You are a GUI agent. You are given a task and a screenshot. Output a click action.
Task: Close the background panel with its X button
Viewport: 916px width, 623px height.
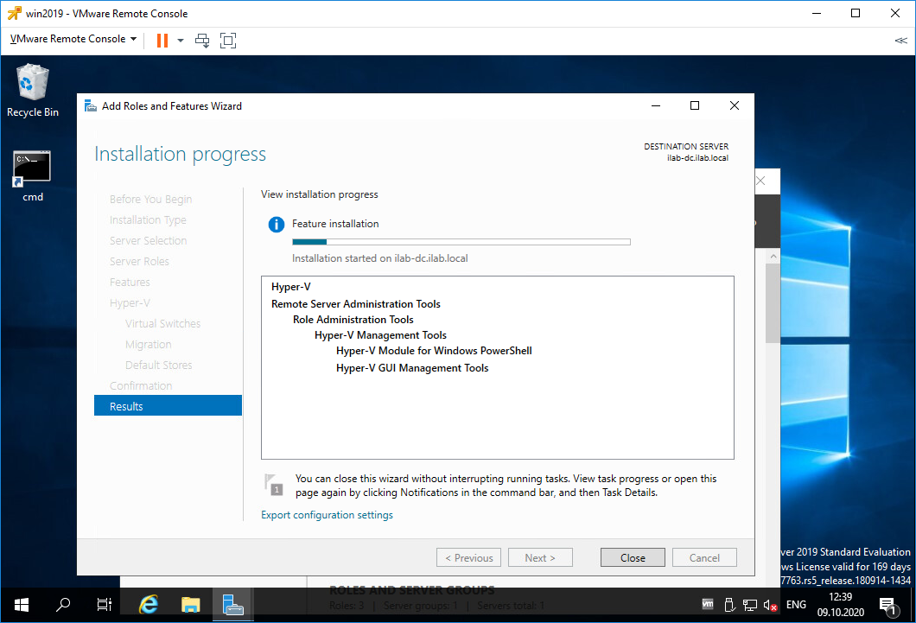pos(760,181)
